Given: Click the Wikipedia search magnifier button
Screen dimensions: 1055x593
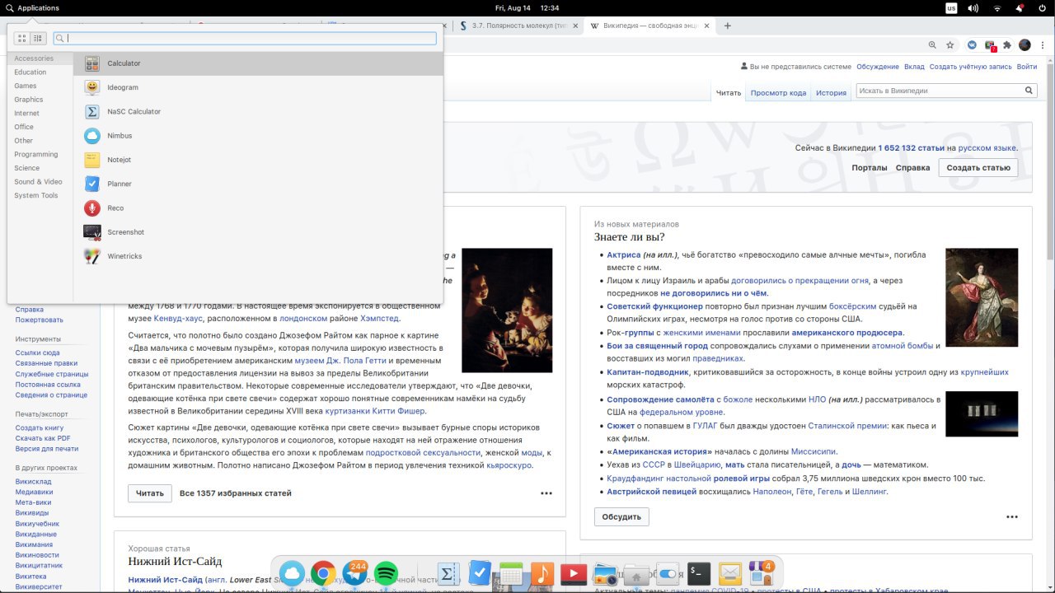Looking at the screenshot, I should coord(1029,91).
